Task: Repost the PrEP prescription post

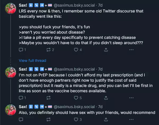Action: pyautogui.click(x=48, y=98)
